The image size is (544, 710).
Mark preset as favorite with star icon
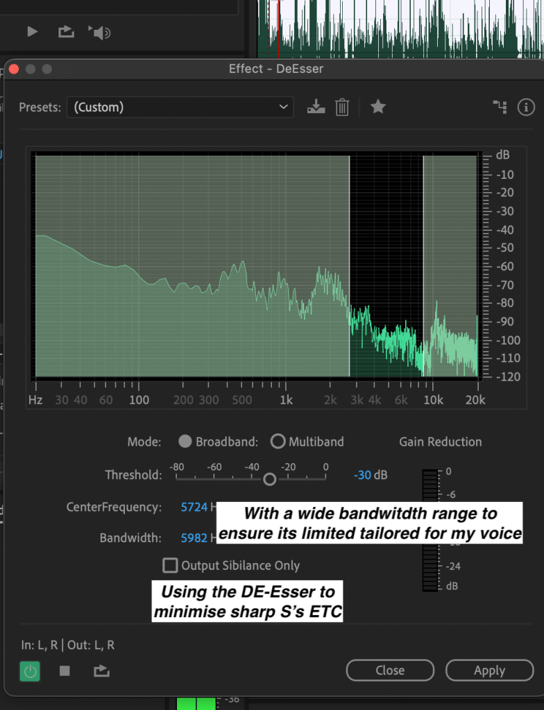(377, 107)
